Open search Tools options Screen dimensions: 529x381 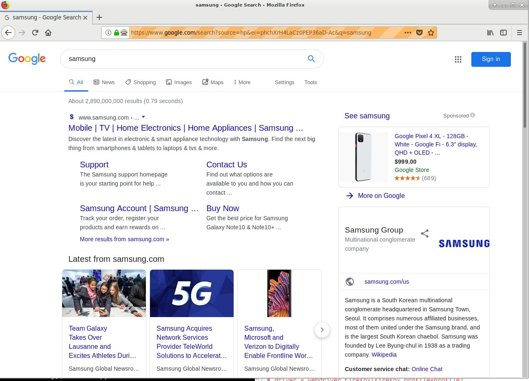311,82
